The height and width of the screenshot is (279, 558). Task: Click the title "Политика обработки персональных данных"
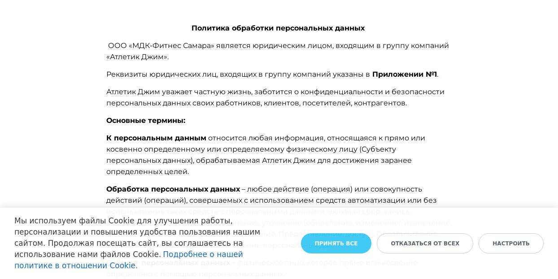pyautogui.click(x=278, y=28)
